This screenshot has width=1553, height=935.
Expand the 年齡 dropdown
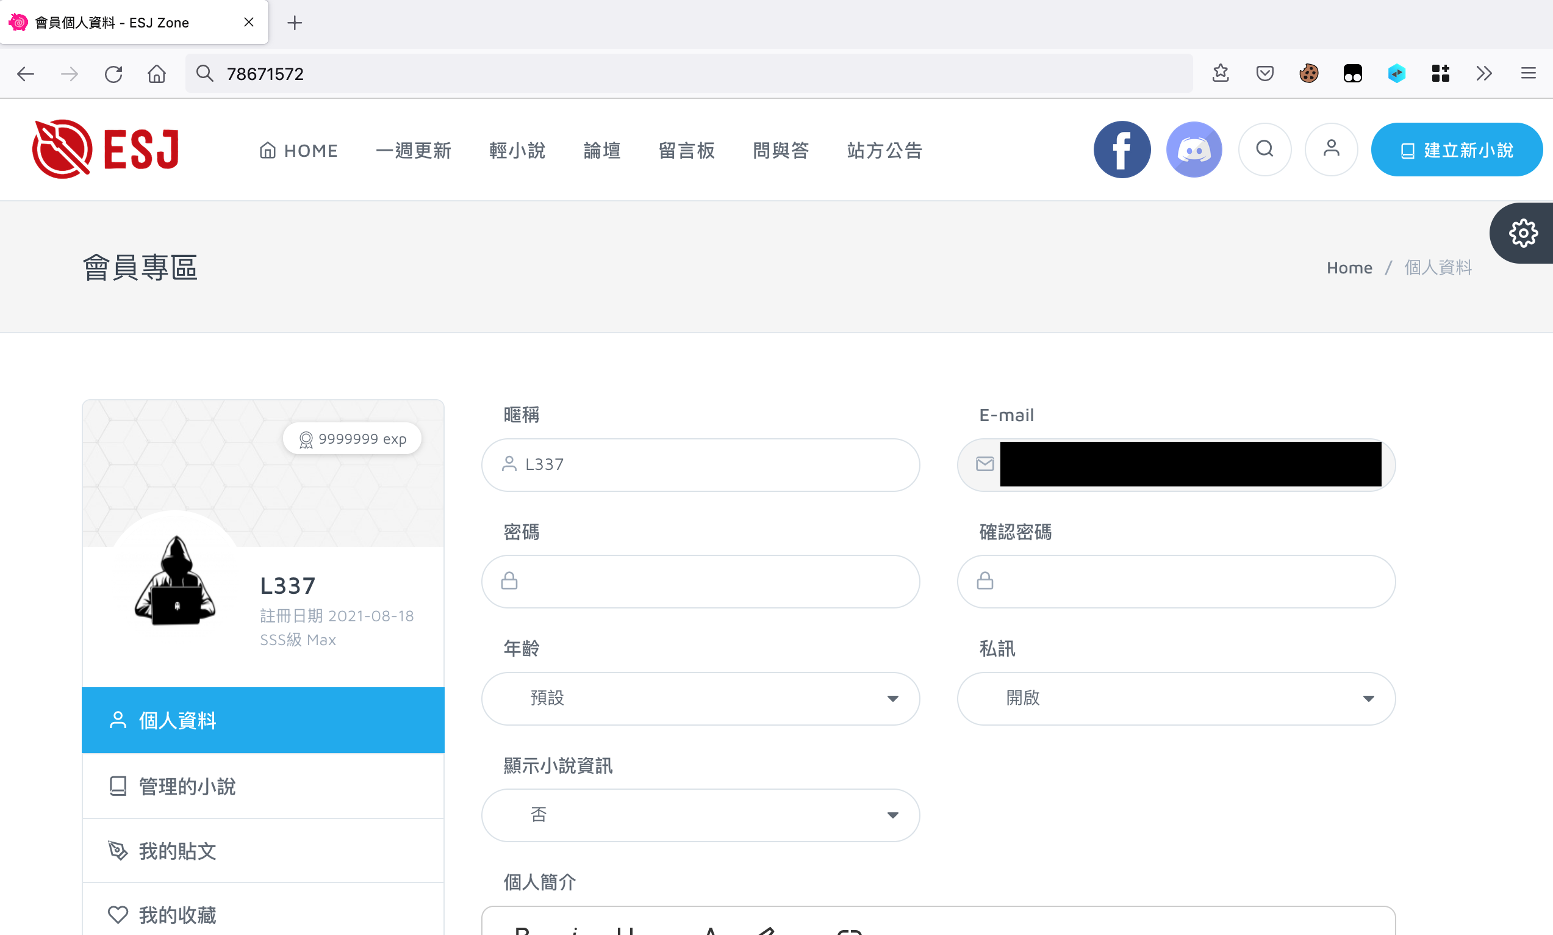coord(700,698)
